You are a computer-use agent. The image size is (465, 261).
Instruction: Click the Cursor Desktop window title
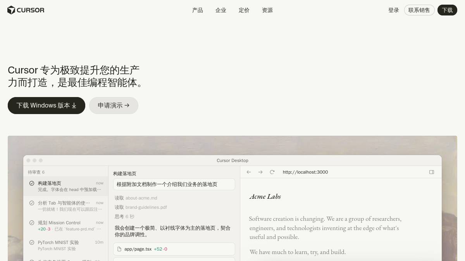[x=232, y=160]
